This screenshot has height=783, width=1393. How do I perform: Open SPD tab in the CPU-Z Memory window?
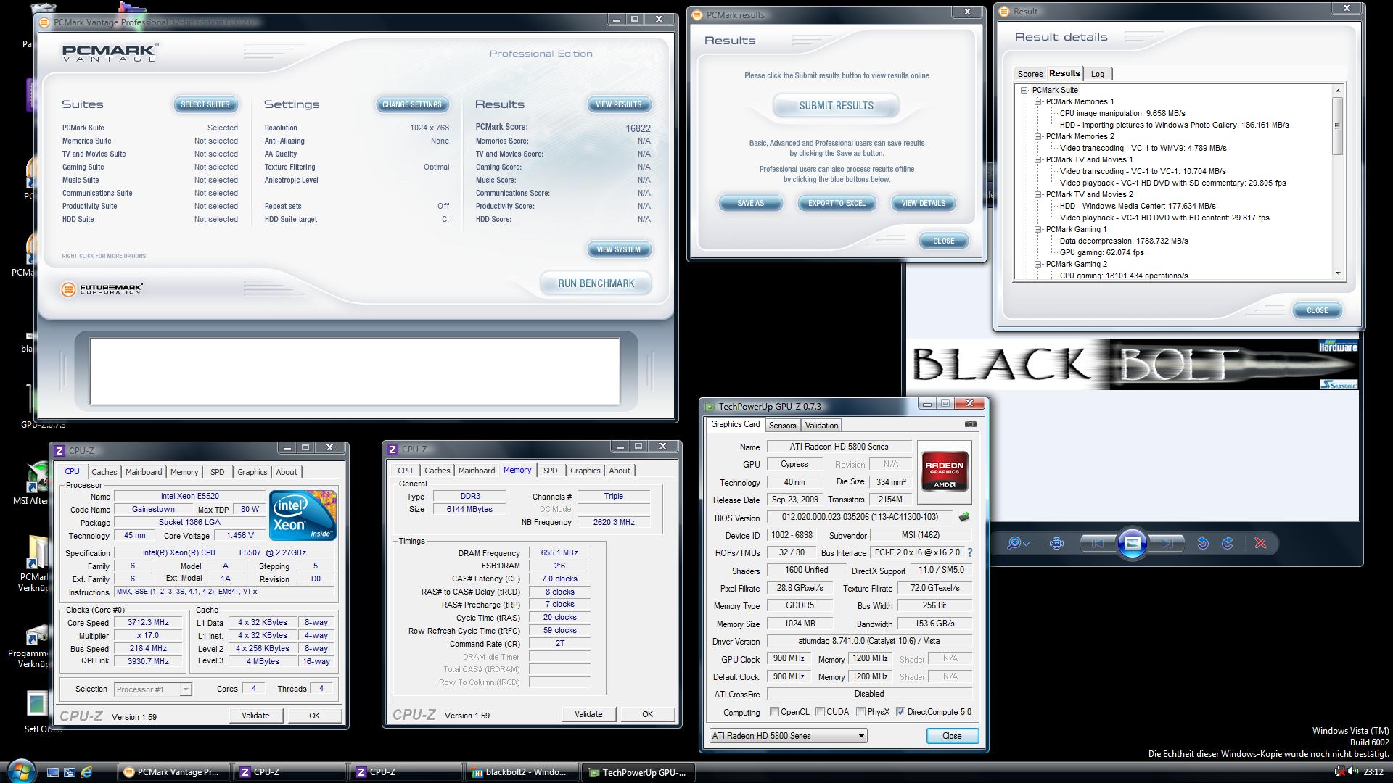point(551,471)
